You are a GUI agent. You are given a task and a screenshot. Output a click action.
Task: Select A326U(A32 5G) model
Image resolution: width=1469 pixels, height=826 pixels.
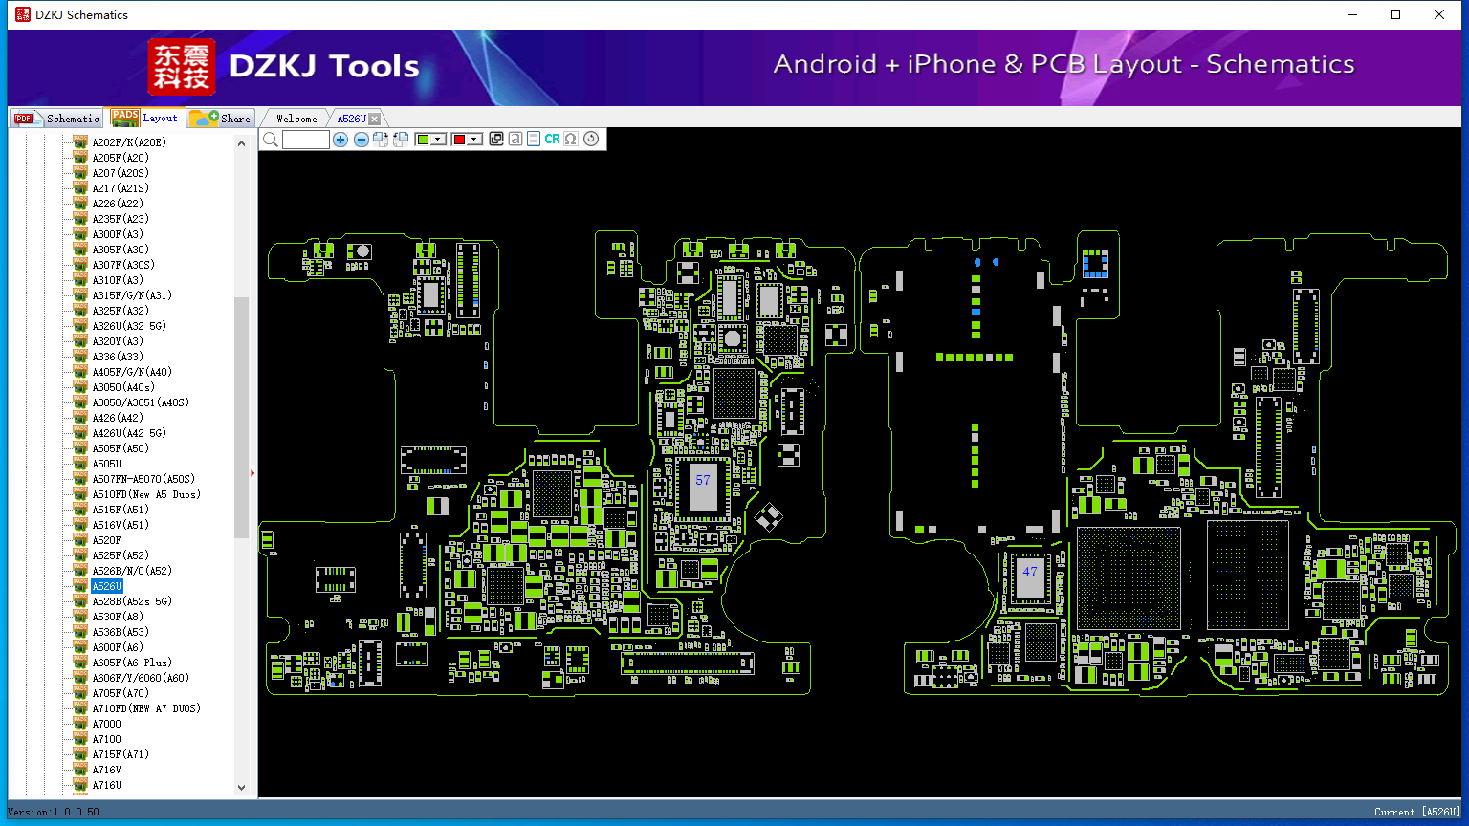(129, 326)
